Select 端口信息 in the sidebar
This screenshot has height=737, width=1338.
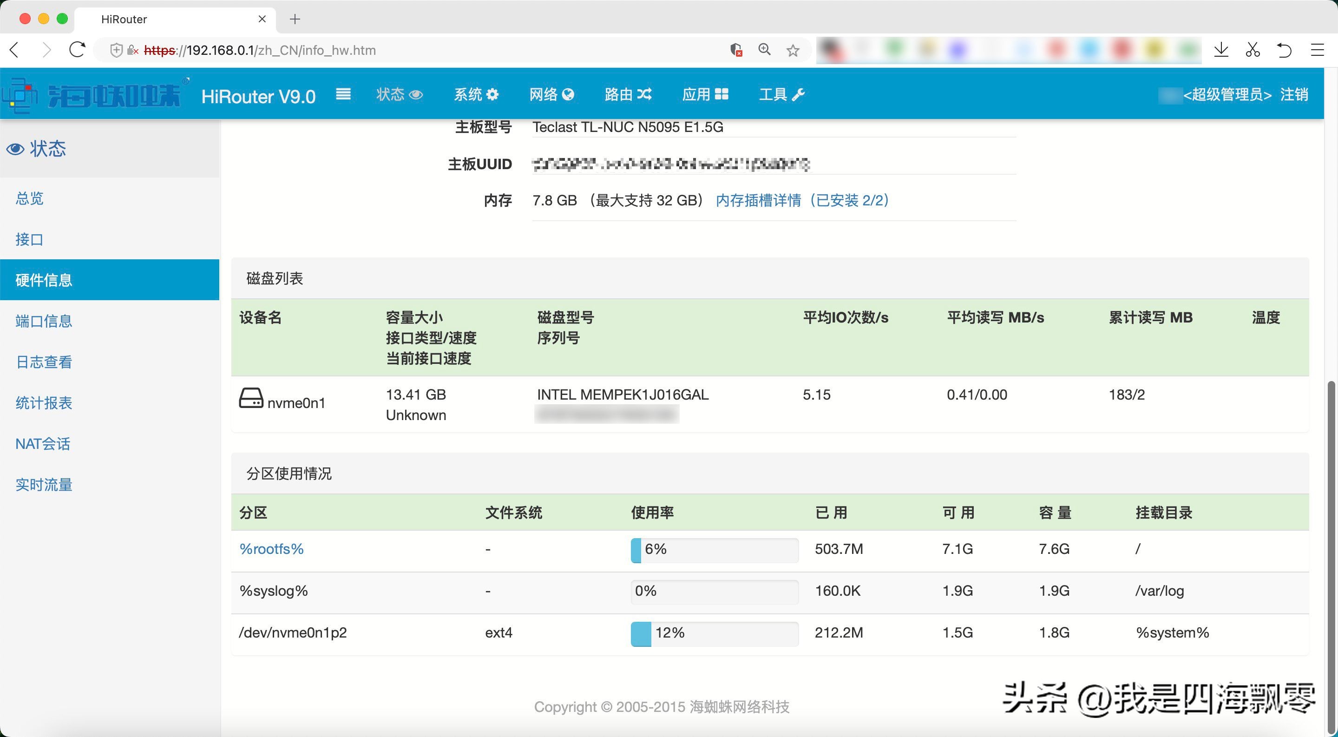click(44, 321)
